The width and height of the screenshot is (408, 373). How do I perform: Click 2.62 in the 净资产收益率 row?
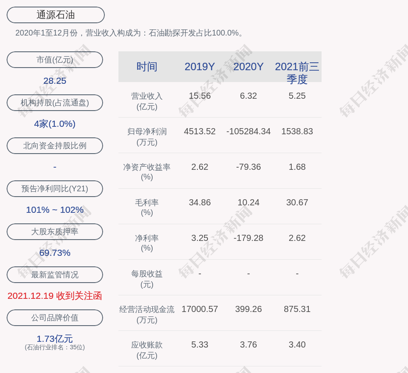coord(200,167)
